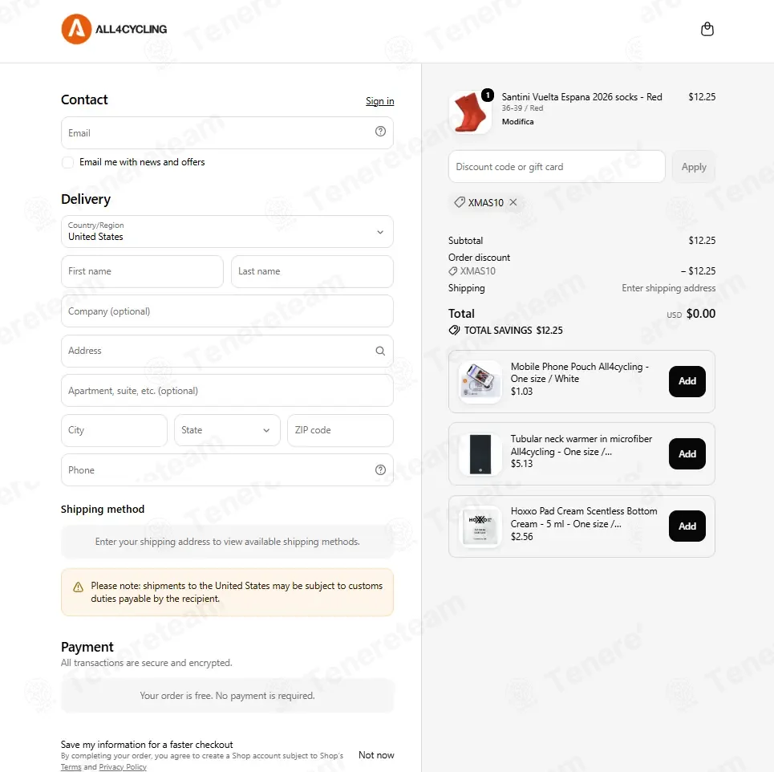This screenshot has height=772, width=774.
Task: Click the Tubular neck warmer thumbnail
Action: (480, 454)
